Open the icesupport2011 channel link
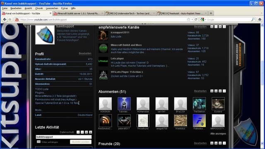The image size is (265, 149). 120,32
